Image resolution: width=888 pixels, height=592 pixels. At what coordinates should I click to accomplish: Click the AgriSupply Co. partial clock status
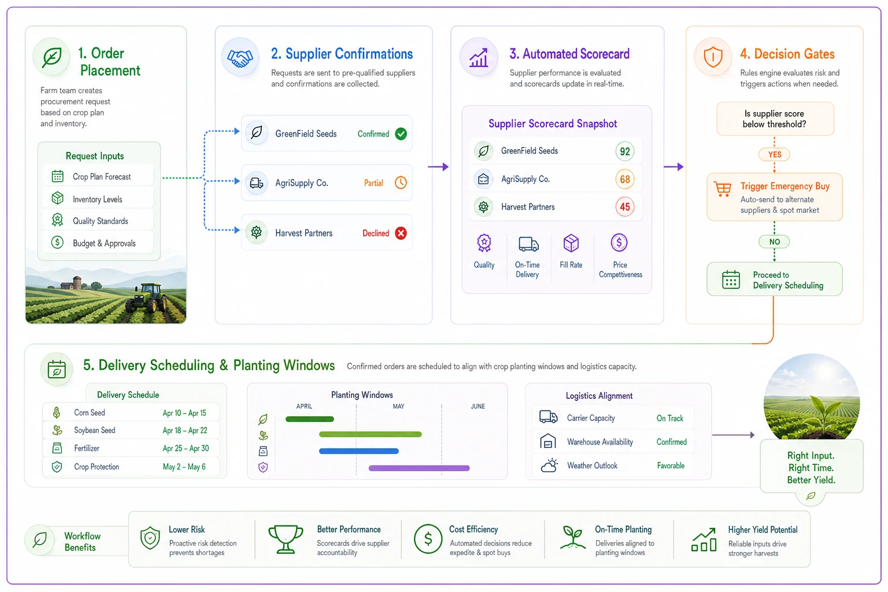pos(401,183)
